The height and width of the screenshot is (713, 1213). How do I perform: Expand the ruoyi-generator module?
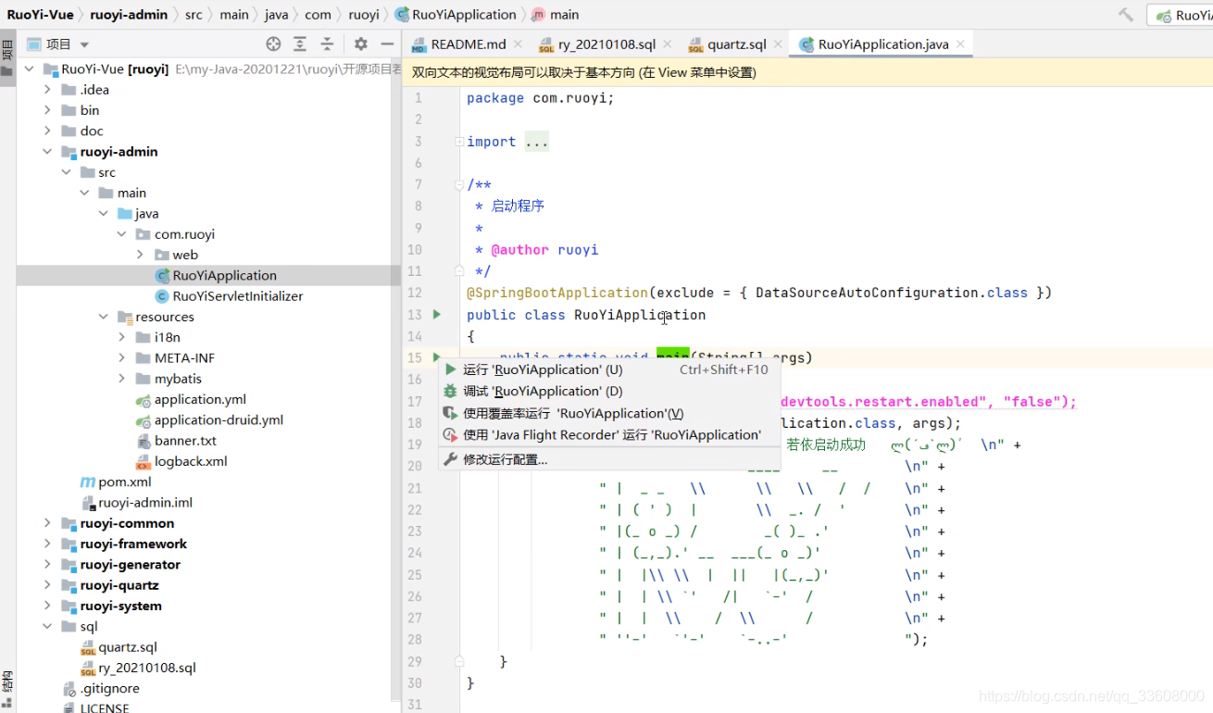(x=47, y=565)
